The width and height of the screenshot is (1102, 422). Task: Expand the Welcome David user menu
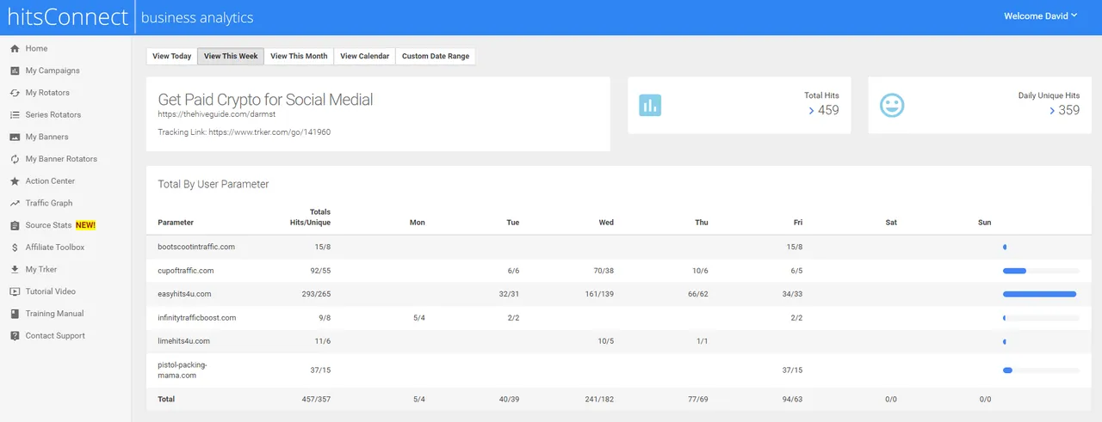pos(1040,16)
